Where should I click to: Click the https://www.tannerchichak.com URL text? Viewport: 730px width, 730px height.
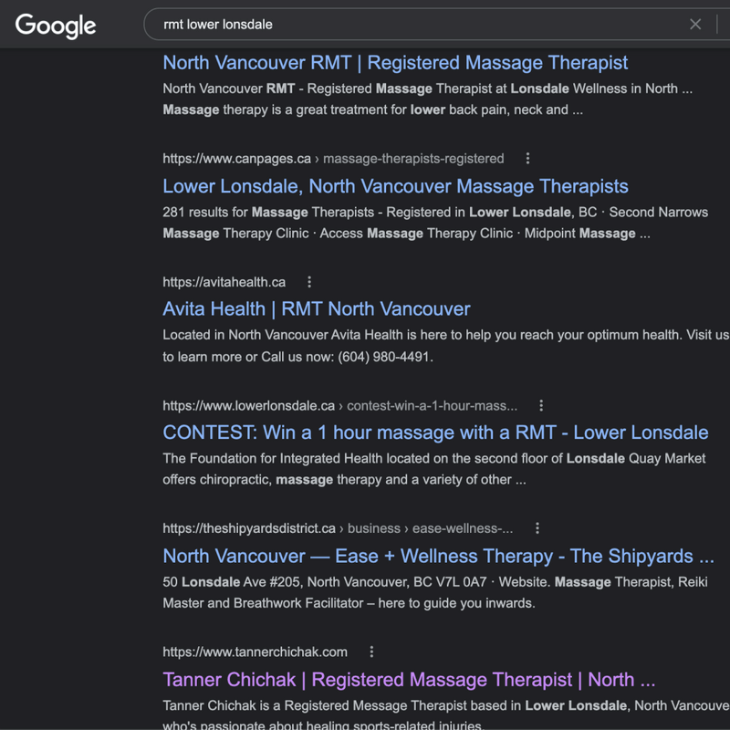click(255, 652)
